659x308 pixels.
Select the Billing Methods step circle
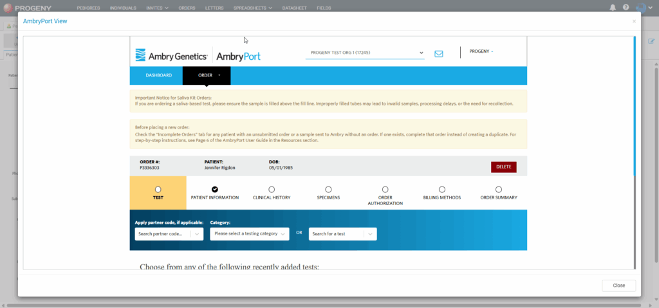click(x=442, y=189)
